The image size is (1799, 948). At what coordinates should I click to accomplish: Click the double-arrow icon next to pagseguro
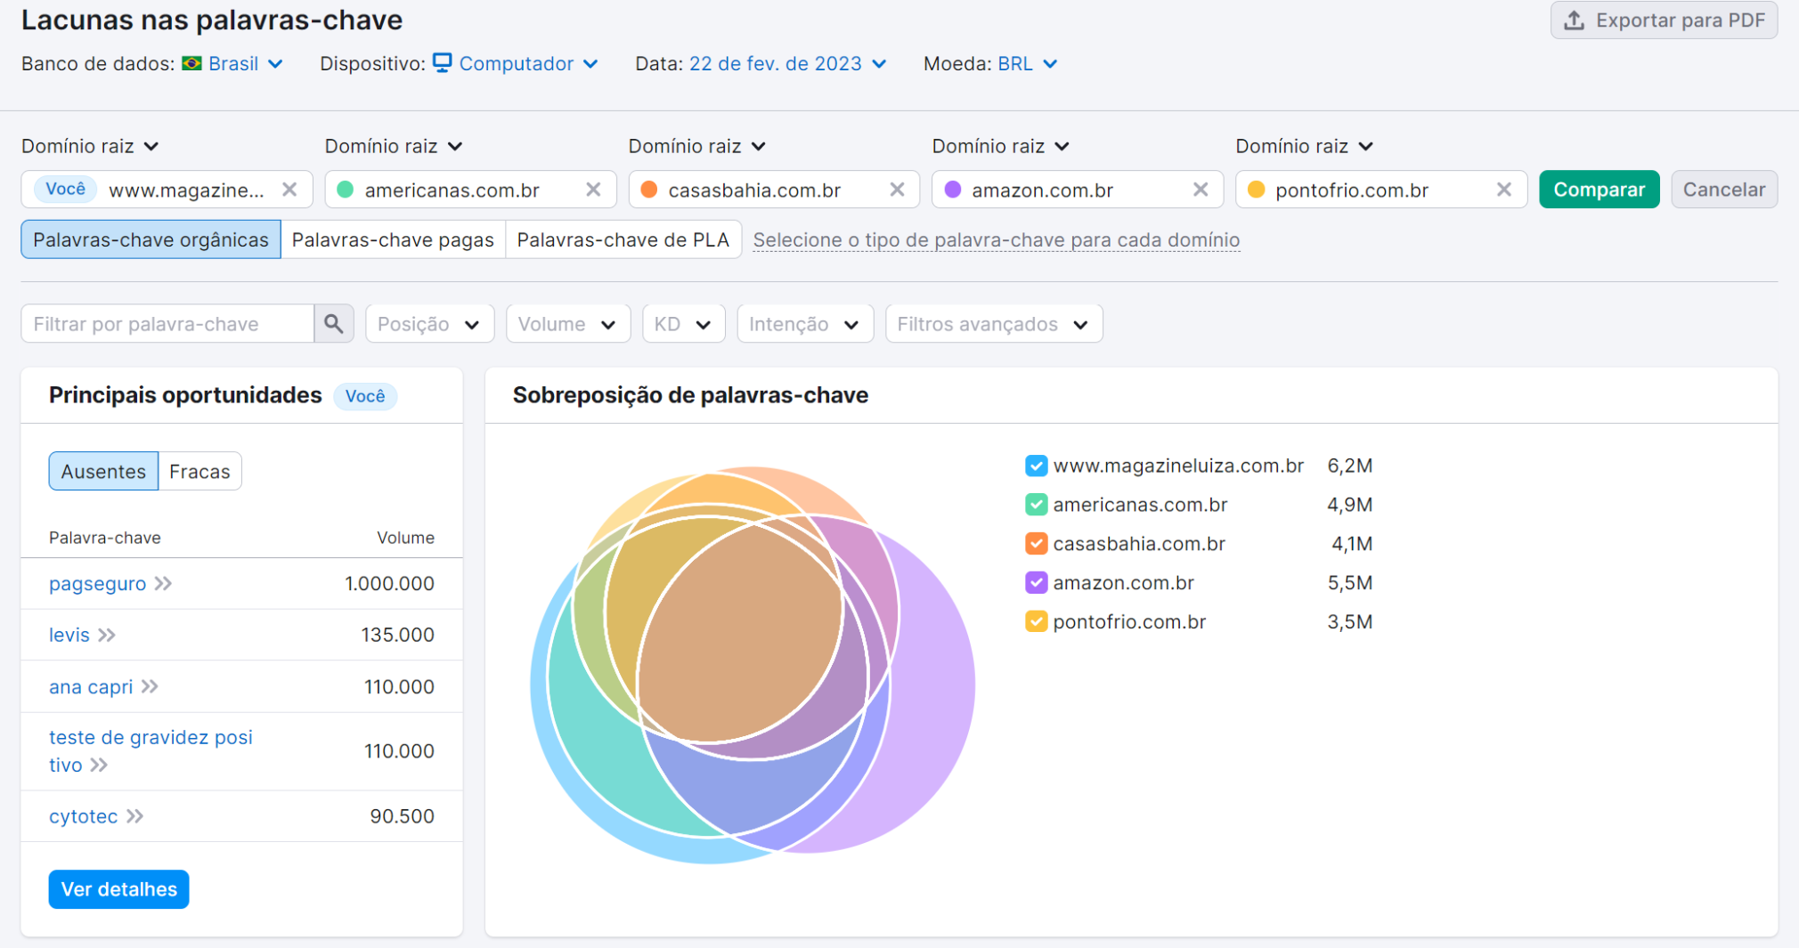coord(163,584)
